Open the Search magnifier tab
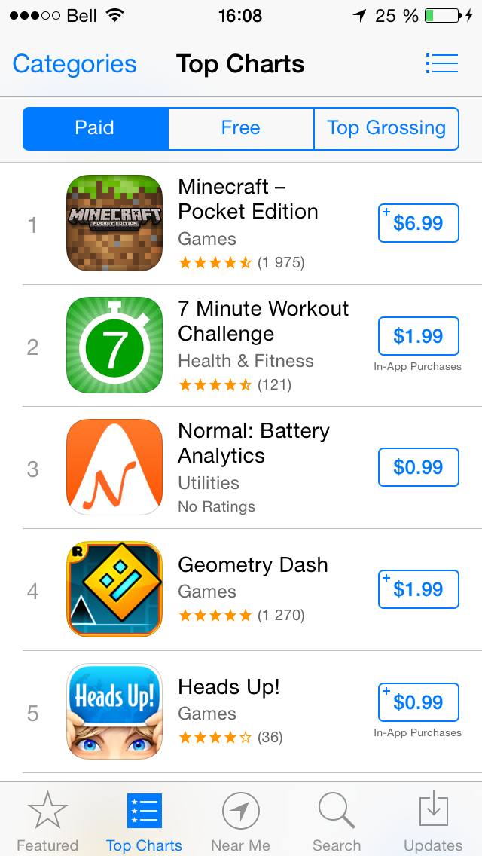Viewport: 482px width, 856px height. [x=337, y=820]
